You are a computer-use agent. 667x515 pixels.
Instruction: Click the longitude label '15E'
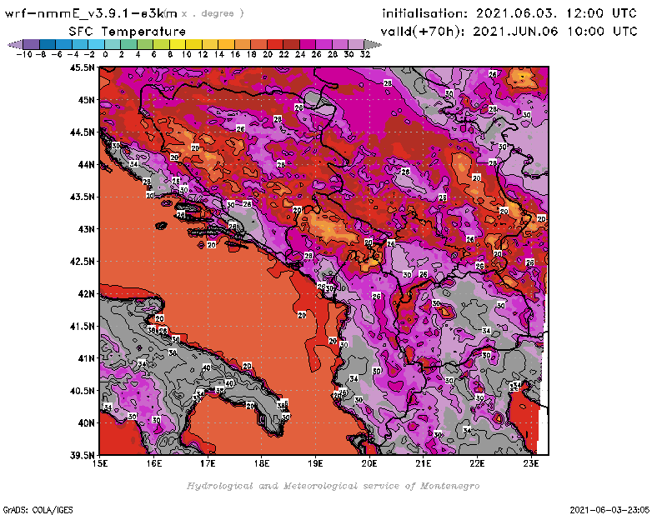(x=100, y=463)
